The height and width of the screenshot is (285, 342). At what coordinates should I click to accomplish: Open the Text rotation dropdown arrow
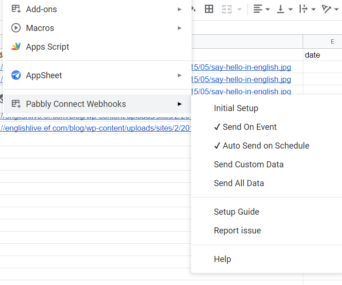click(x=336, y=9)
